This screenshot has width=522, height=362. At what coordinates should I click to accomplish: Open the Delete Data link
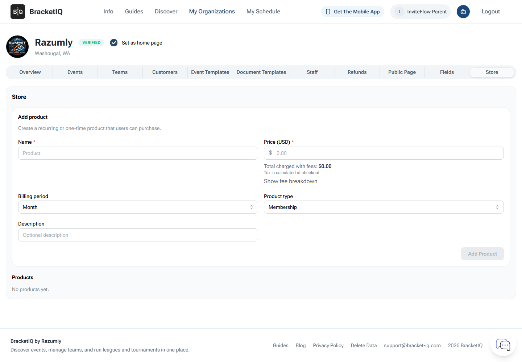tap(364, 345)
